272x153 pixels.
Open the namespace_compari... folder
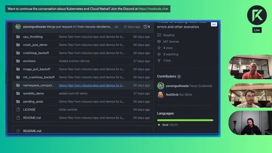(x=39, y=85)
